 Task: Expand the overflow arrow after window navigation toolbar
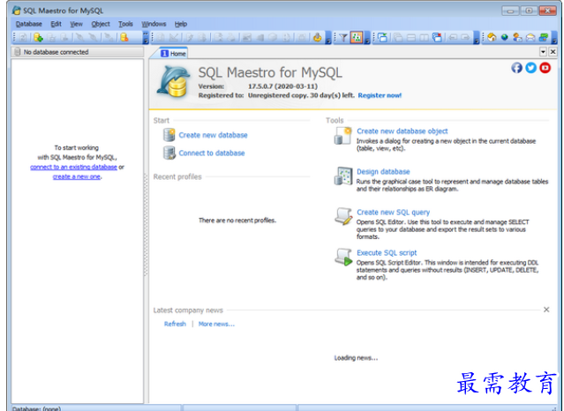tap(477, 37)
